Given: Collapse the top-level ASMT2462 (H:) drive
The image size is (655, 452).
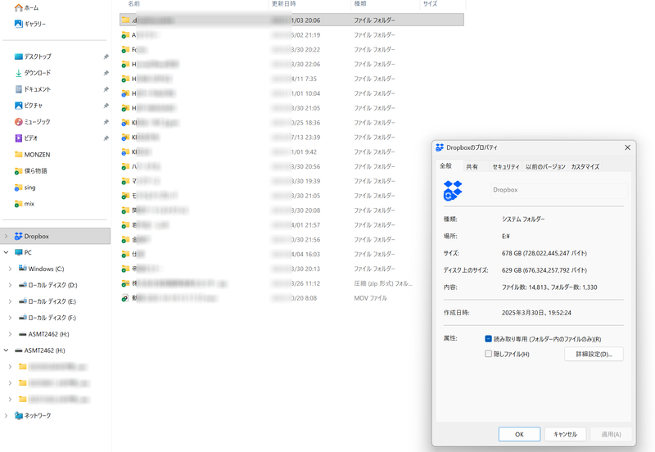Looking at the screenshot, I should [6, 350].
